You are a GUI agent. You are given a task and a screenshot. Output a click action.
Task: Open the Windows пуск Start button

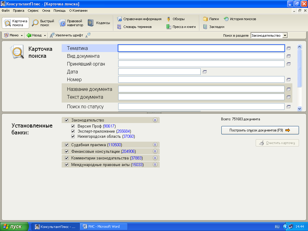[x=14, y=227]
